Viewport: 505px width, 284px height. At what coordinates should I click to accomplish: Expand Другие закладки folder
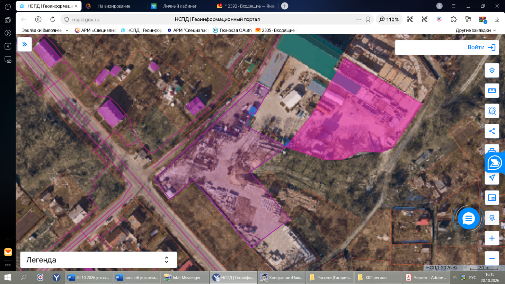[476, 30]
